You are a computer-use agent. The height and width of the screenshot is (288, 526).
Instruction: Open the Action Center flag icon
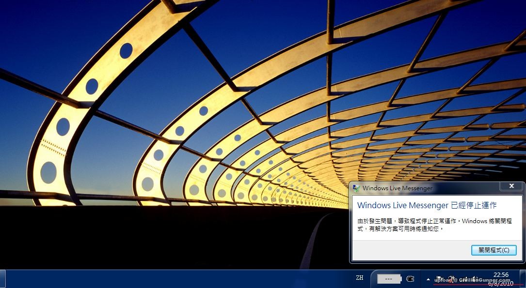[439, 279]
